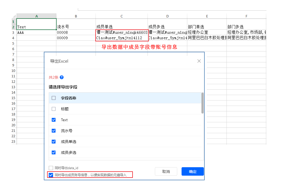Uncheck the 流水号 field checkbox
The height and width of the screenshot is (183, 282).
54,131
